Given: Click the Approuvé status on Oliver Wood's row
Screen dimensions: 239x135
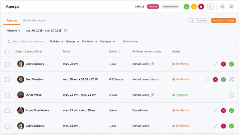Looking at the screenshot, I should 180,95.
